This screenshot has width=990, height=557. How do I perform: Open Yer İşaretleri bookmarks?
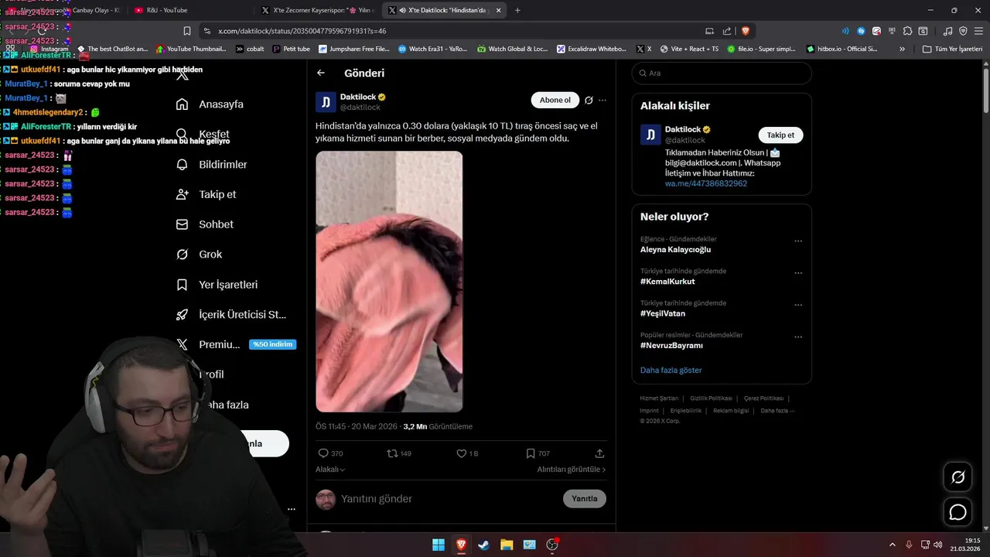click(x=217, y=284)
